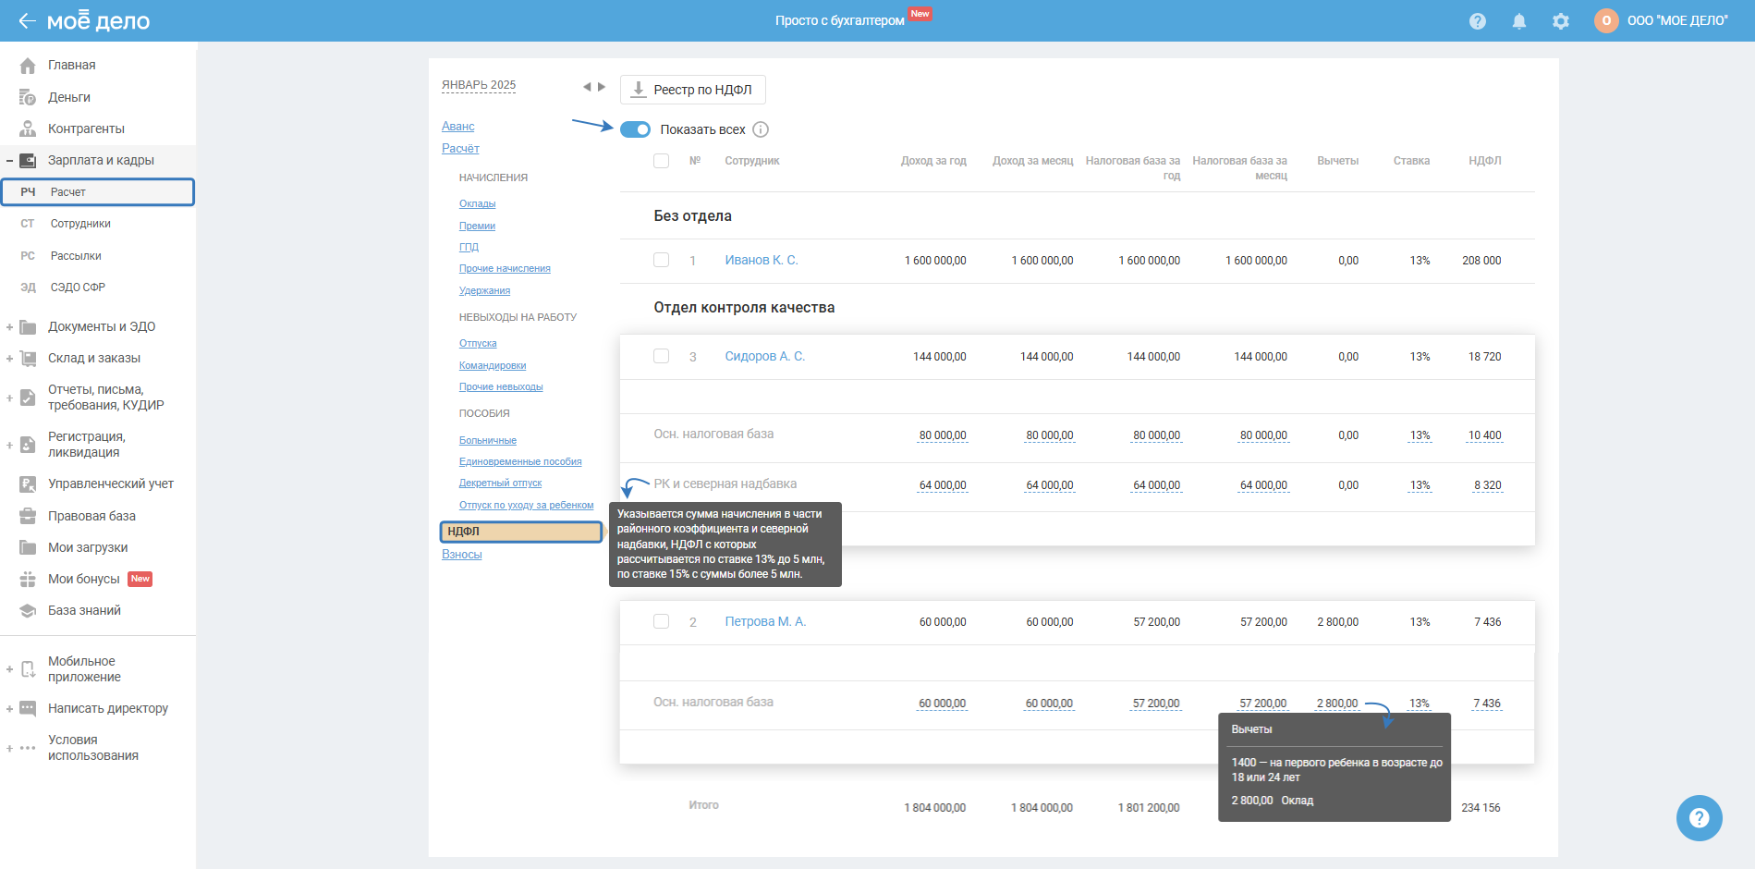Screen dimensions: 1755x869
Task: Go to next month with right arrow
Action: pos(602,87)
